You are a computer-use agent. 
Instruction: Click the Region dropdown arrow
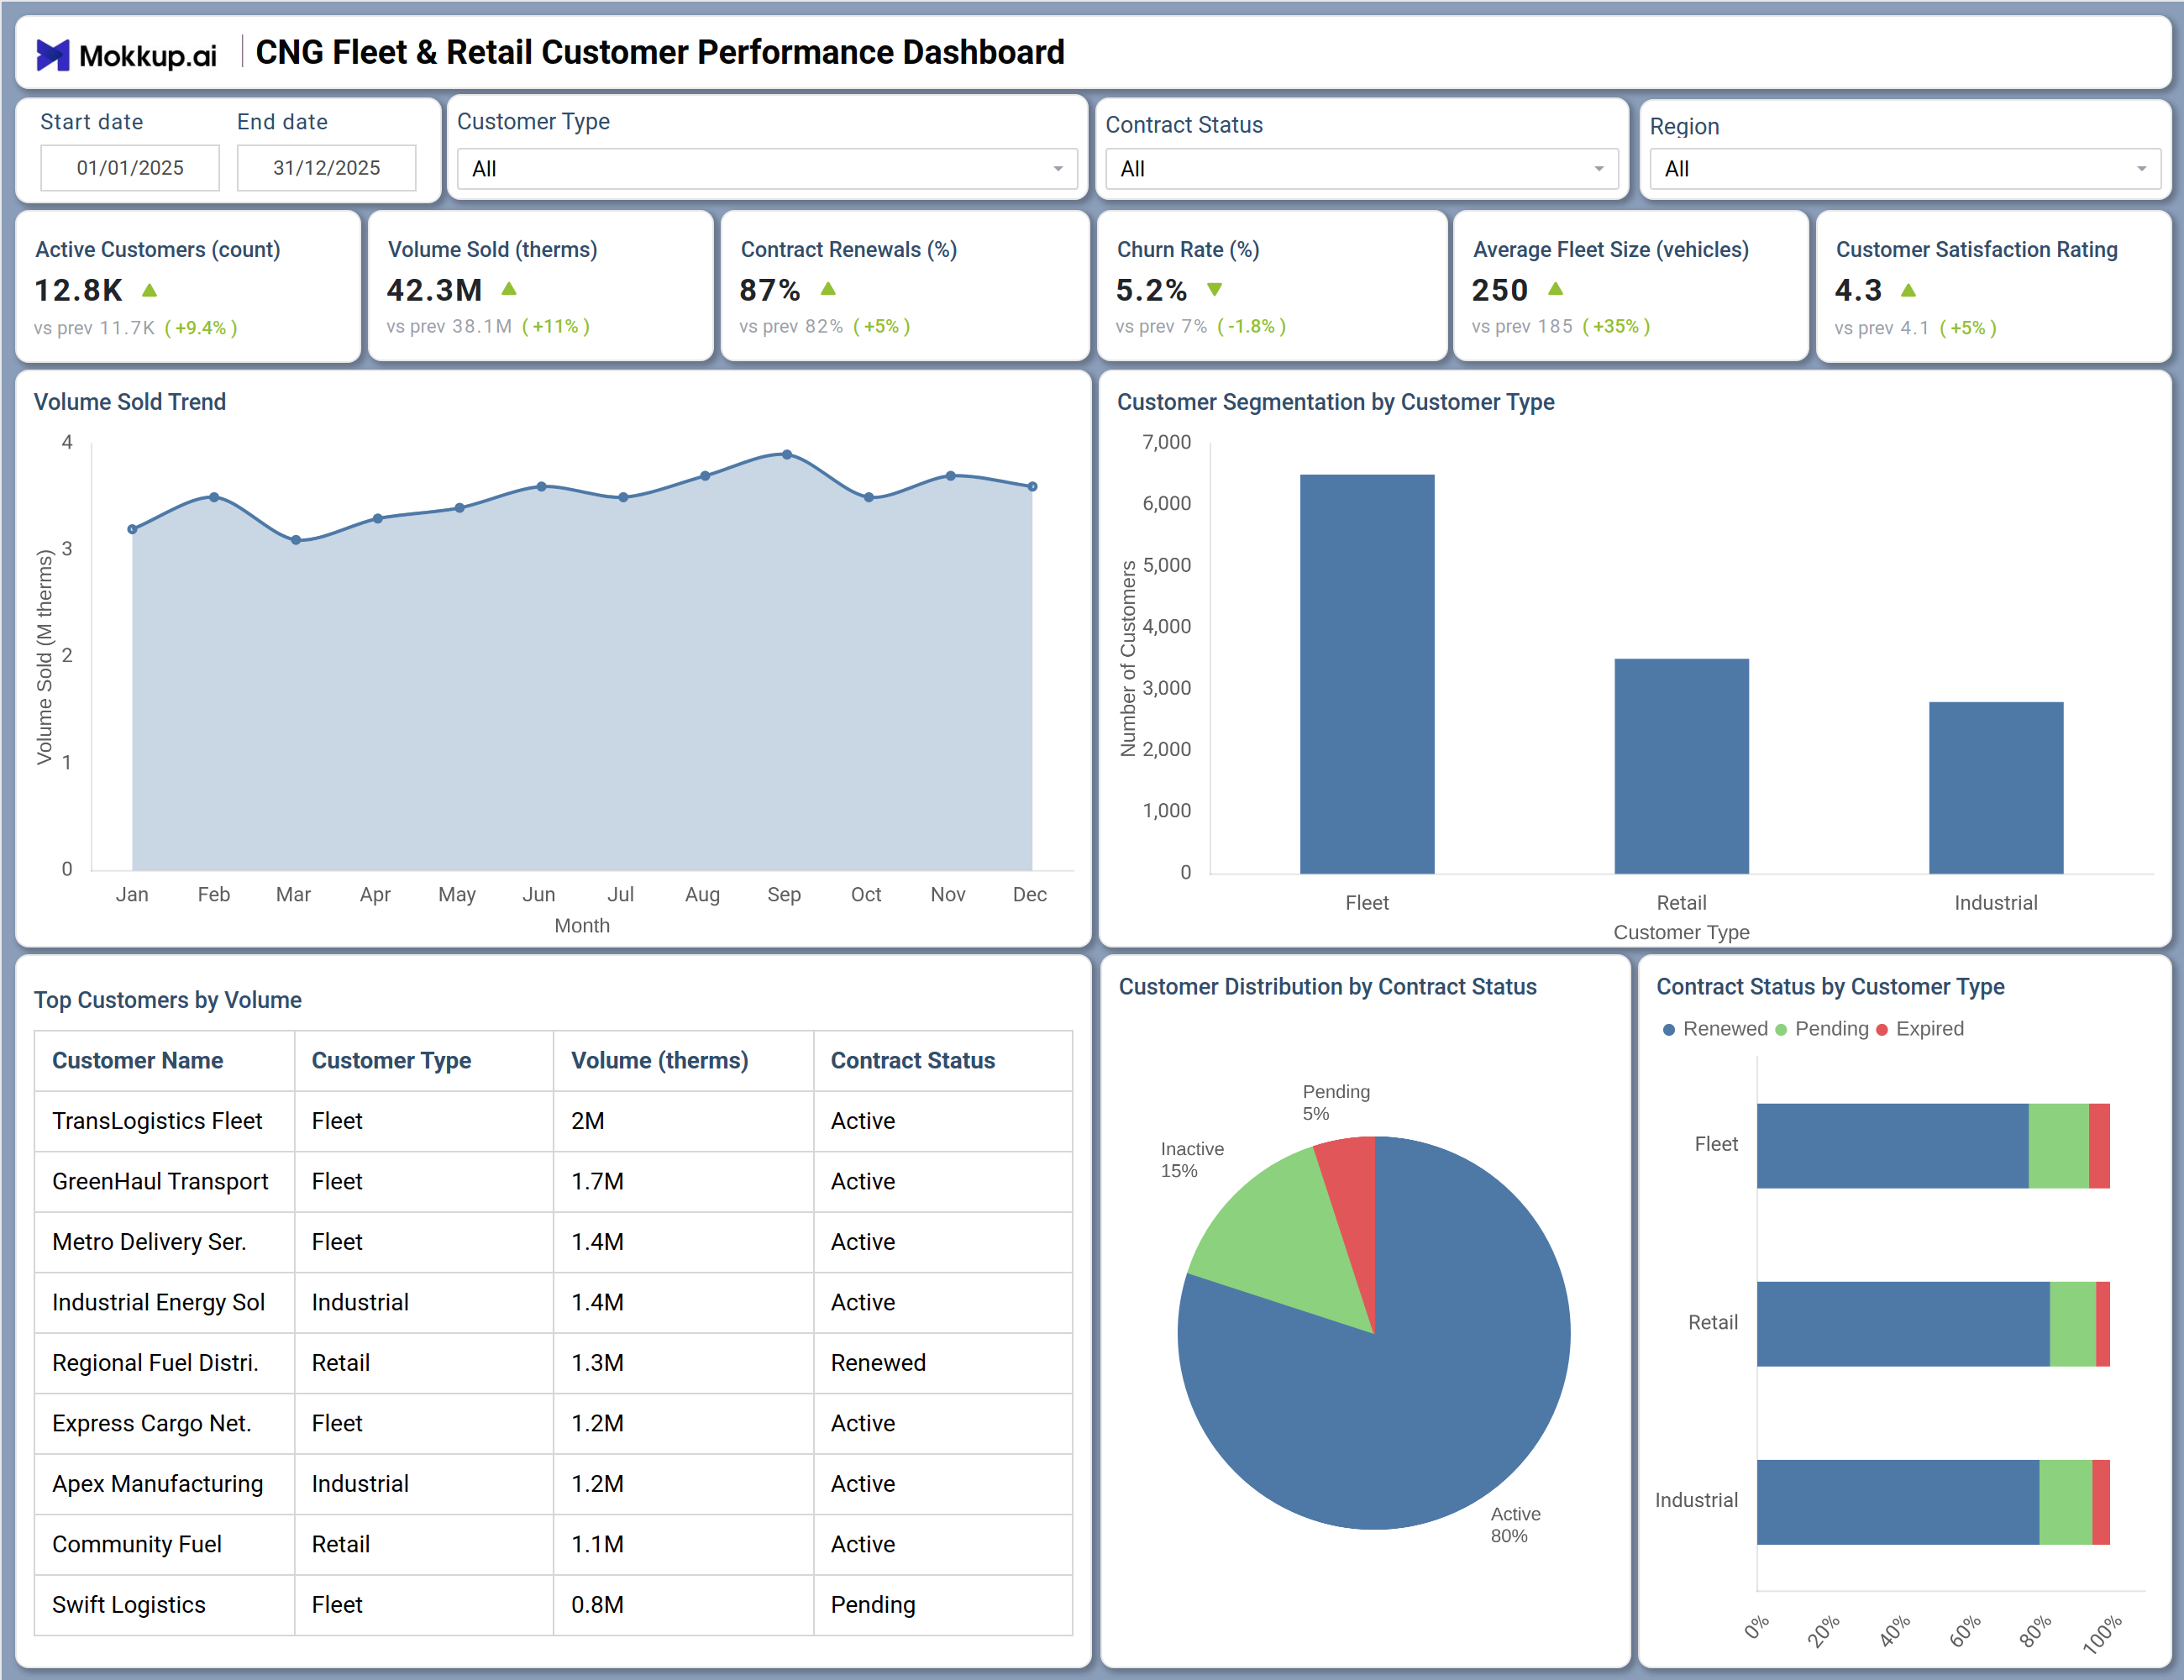click(x=2142, y=169)
